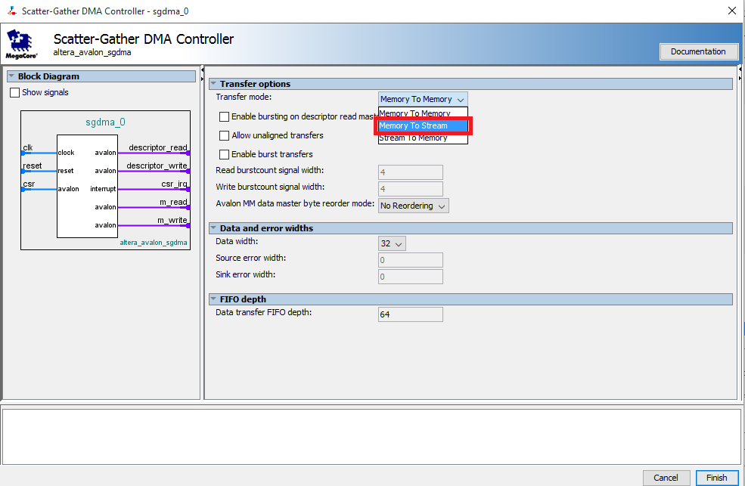Click the altera_avalon_sgdma diagram caption
This screenshot has height=486, width=745.
[153, 243]
